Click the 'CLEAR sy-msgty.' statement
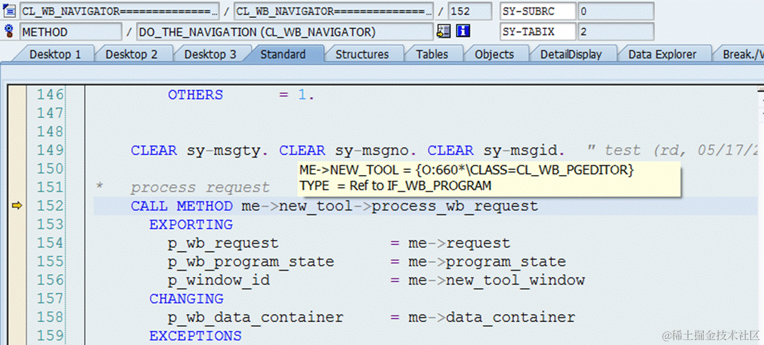Viewport: 764px width, 345px height. coord(200,150)
